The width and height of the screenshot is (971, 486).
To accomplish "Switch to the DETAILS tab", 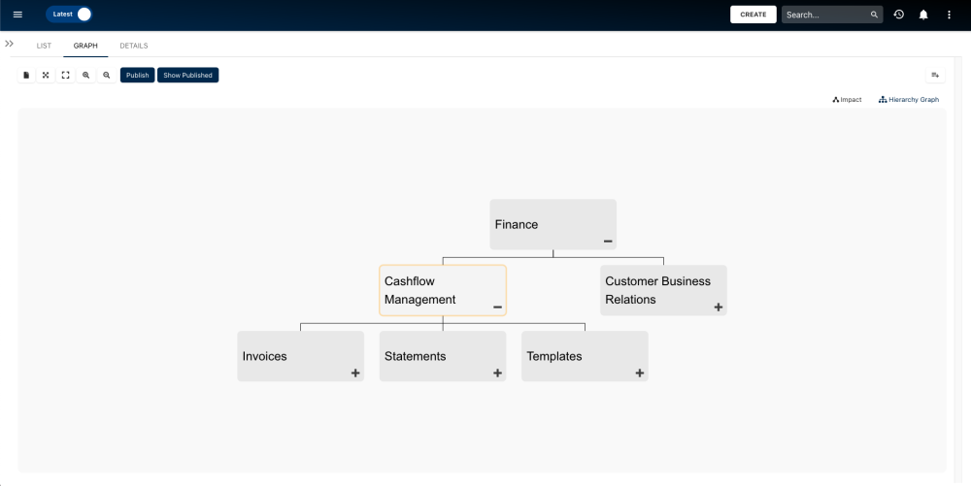I will (x=134, y=46).
